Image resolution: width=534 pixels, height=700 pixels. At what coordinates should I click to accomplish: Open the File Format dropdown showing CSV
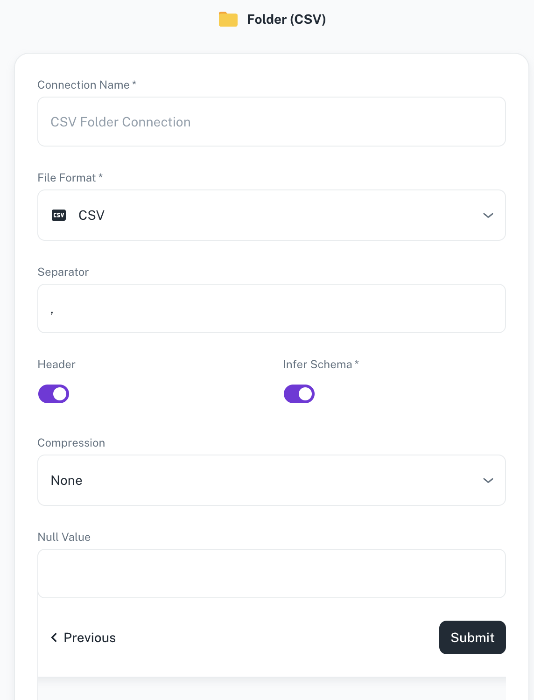coord(272,215)
